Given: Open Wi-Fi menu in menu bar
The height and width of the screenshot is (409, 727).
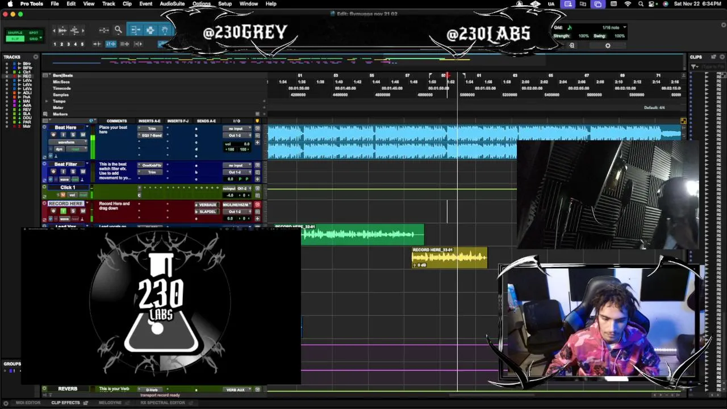Looking at the screenshot, I should [628, 4].
